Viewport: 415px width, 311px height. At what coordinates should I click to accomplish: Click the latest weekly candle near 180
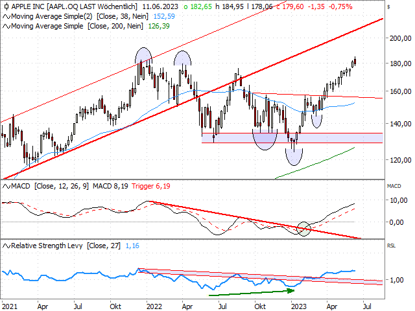point(355,62)
